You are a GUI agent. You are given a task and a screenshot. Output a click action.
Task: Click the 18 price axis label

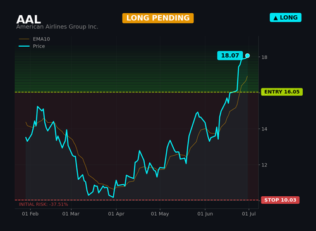(264, 57)
